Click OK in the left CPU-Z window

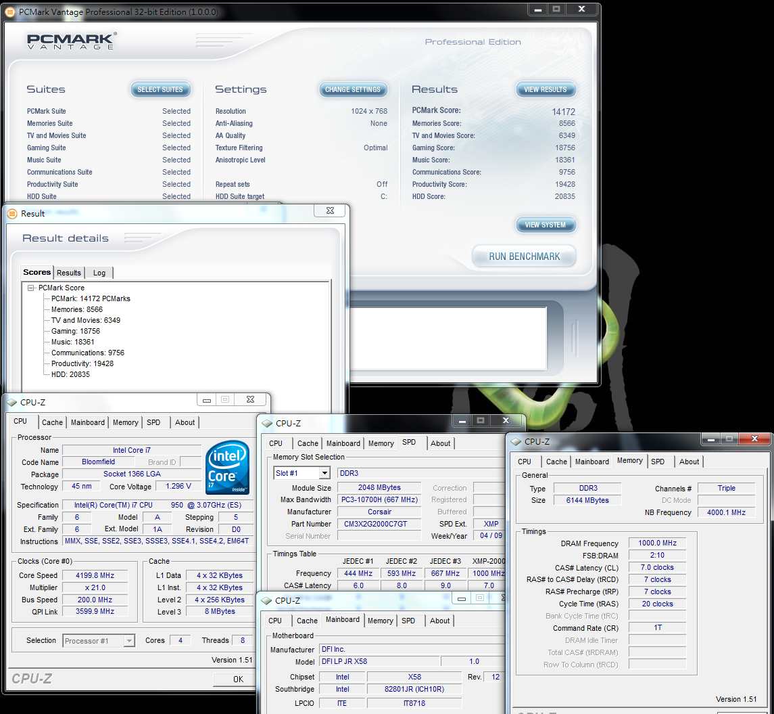[x=238, y=679]
